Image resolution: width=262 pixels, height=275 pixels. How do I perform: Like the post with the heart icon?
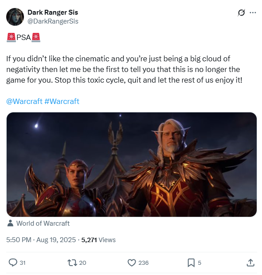[132, 263]
